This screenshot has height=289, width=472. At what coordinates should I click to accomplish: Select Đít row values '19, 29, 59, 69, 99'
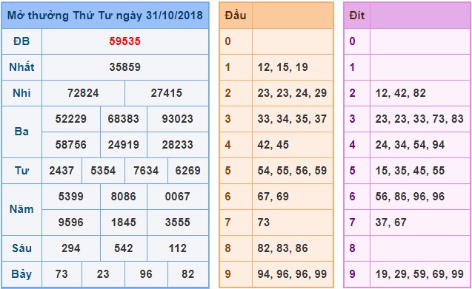coord(419,274)
